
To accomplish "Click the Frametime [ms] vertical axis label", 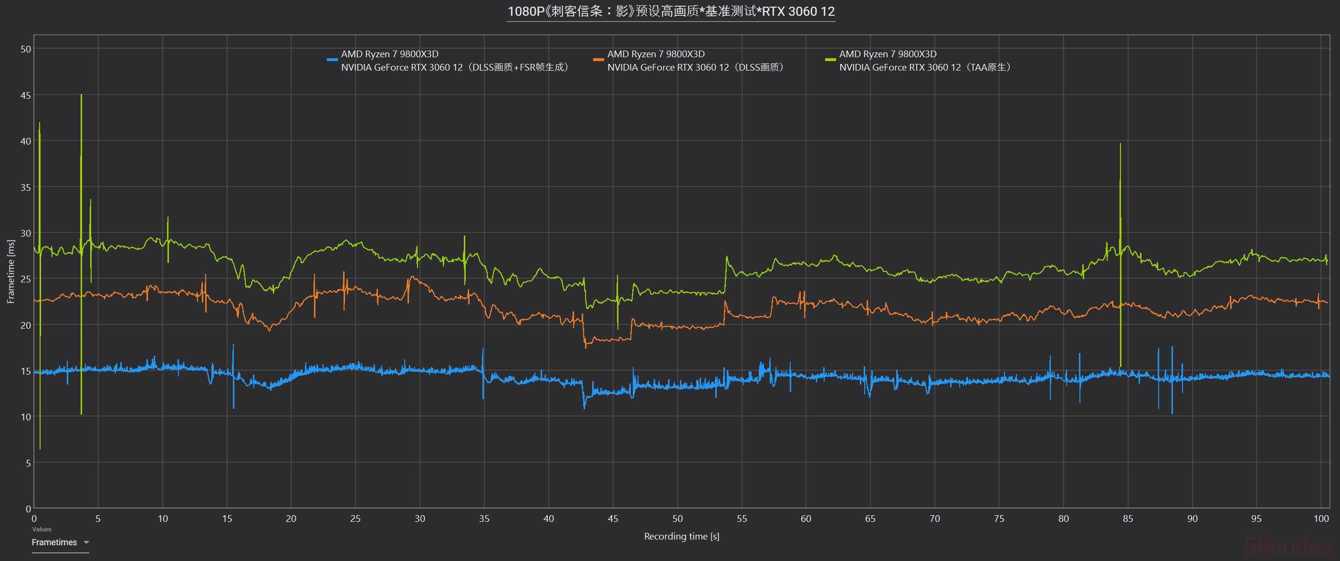I will click(x=10, y=271).
